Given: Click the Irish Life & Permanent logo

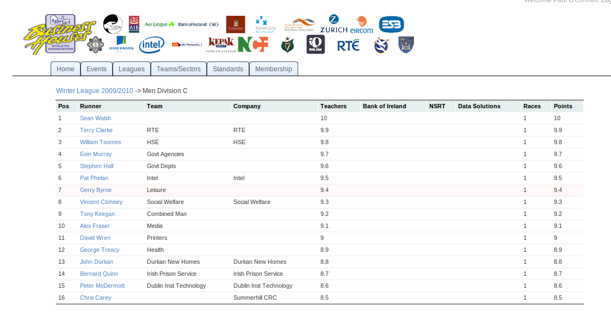Looking at the screenshot, I should 187,45.
